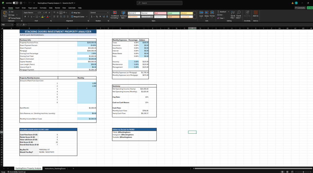Click the Delete cells button
This screenshot has width=313, height=173.
coord(206,14)
